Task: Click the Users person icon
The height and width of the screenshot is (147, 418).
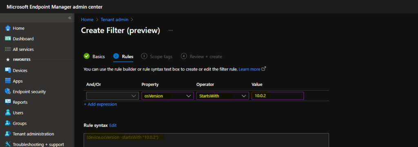Action: [8, 113]
